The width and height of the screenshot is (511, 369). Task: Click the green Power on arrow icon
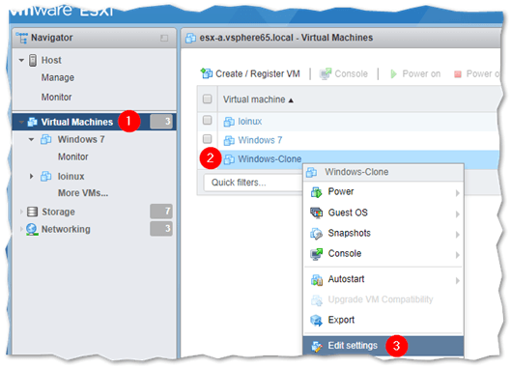coord(394,74)
